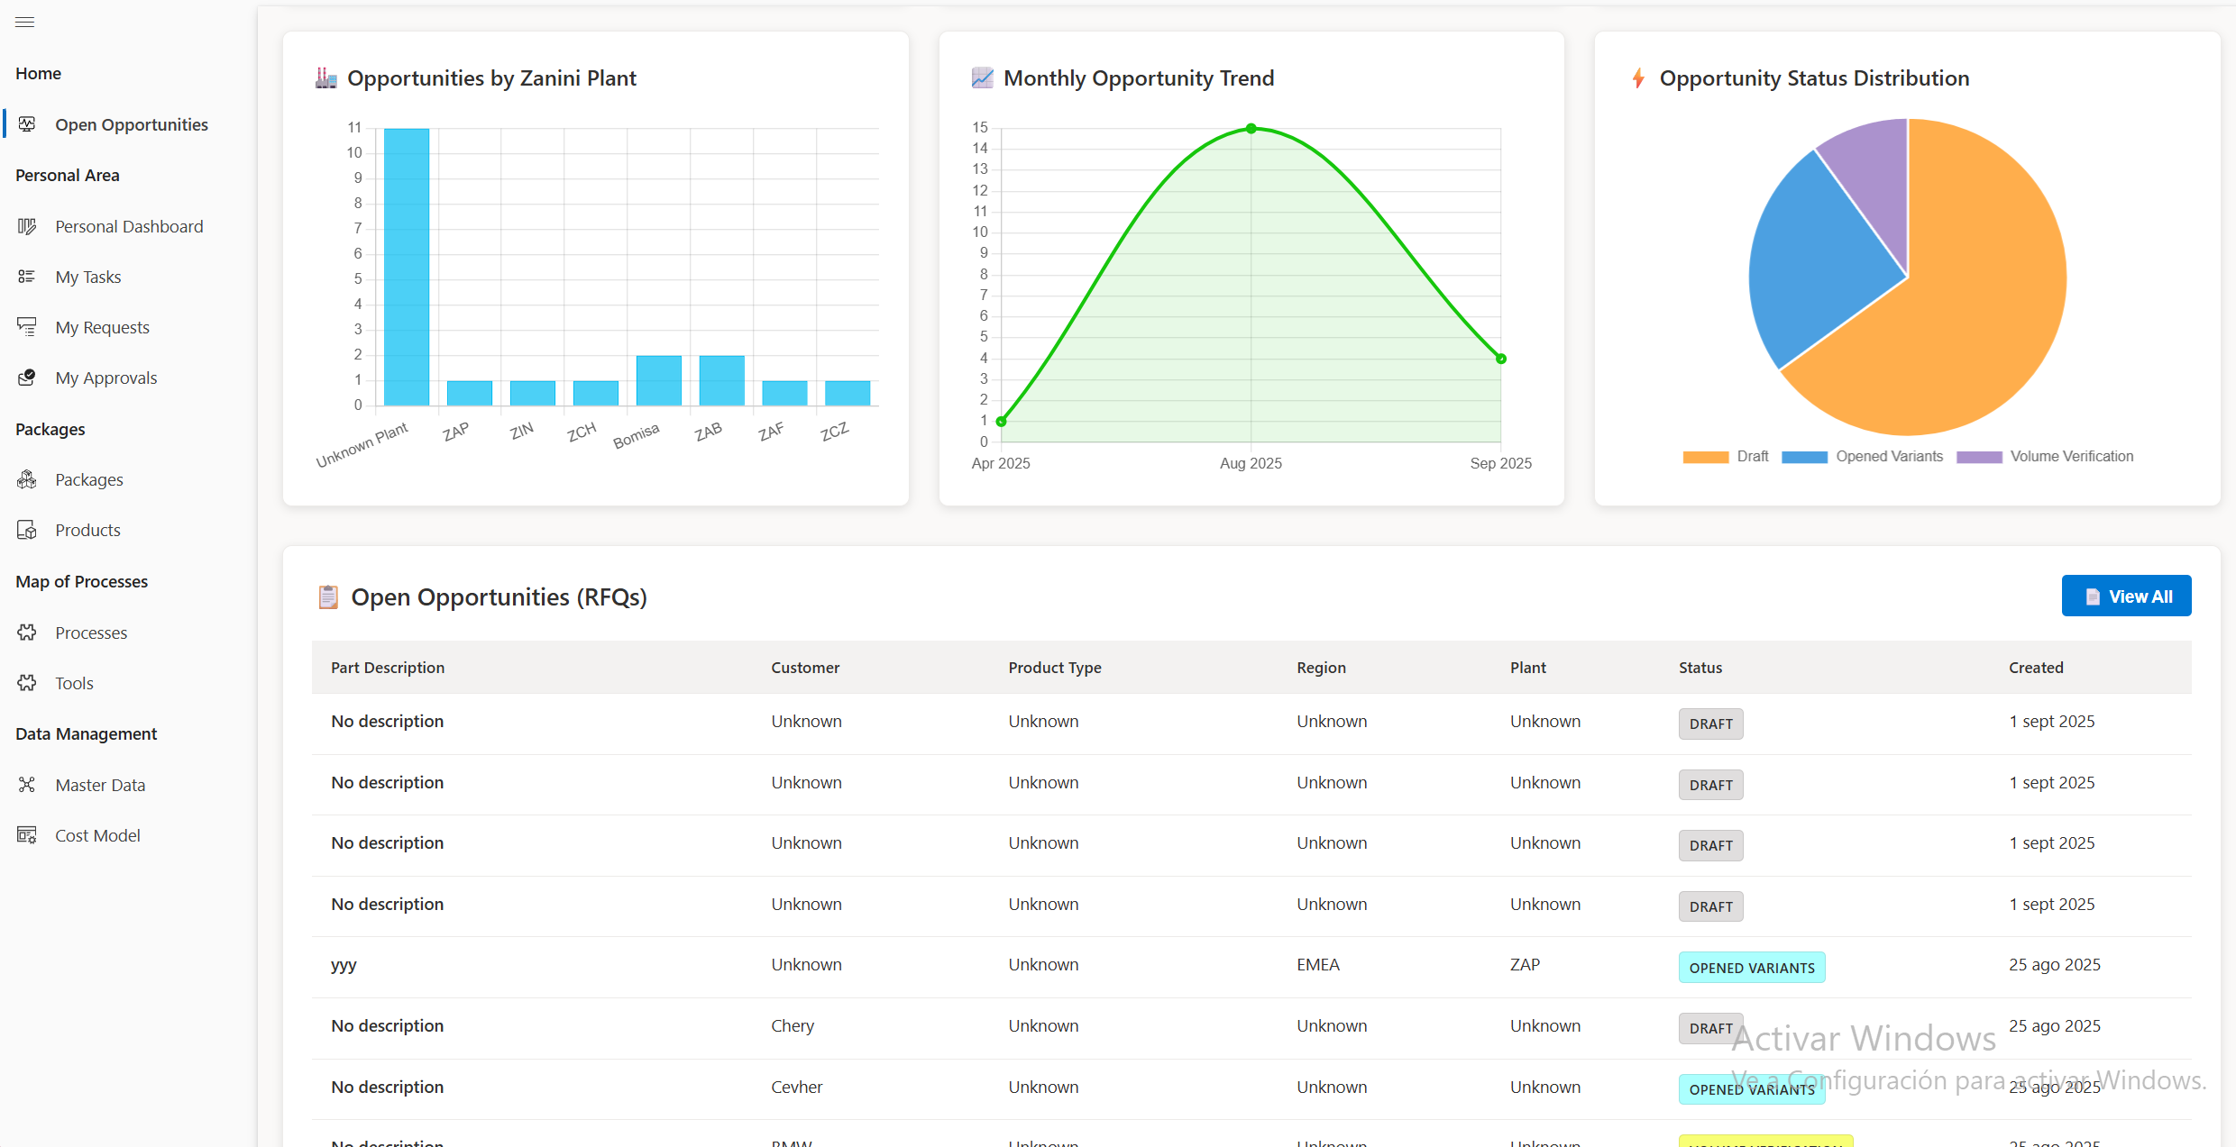Image resolution: width=2236 pixels, height=1147 pixels.
Task: Select the Home menu item
Action: click(38, 73)
